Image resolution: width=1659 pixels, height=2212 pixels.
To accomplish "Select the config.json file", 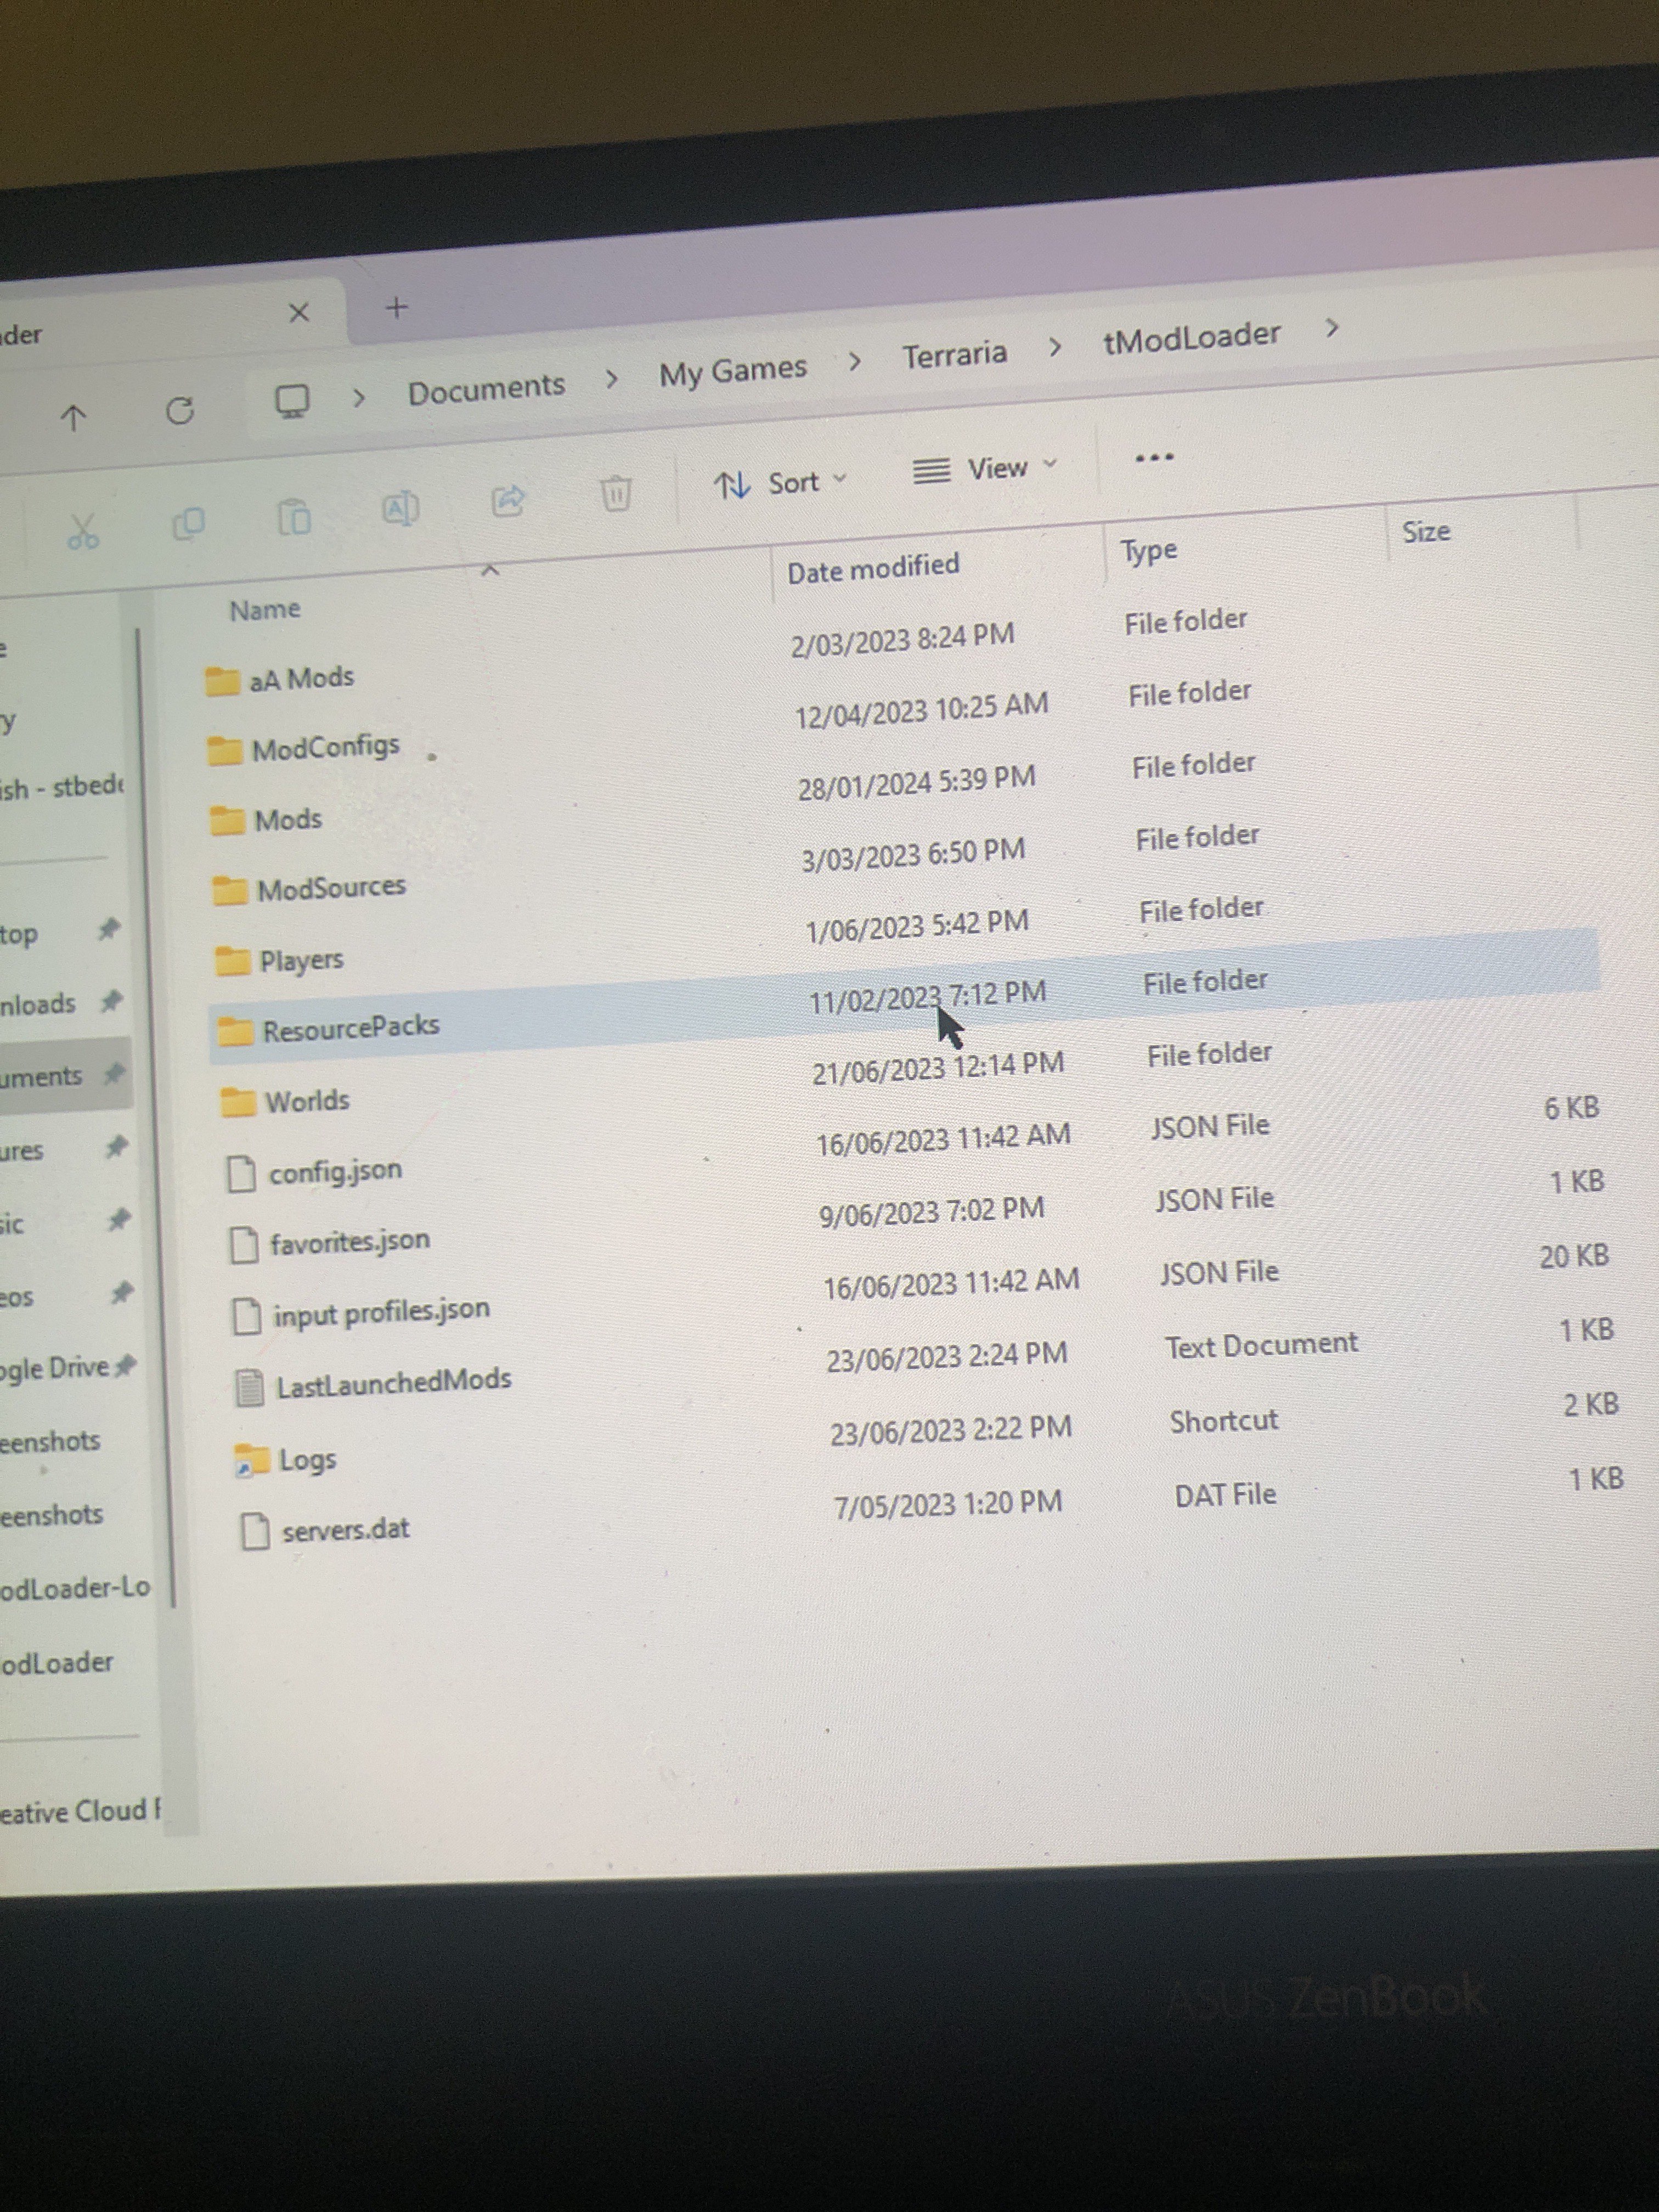I will click(335, 1171).
